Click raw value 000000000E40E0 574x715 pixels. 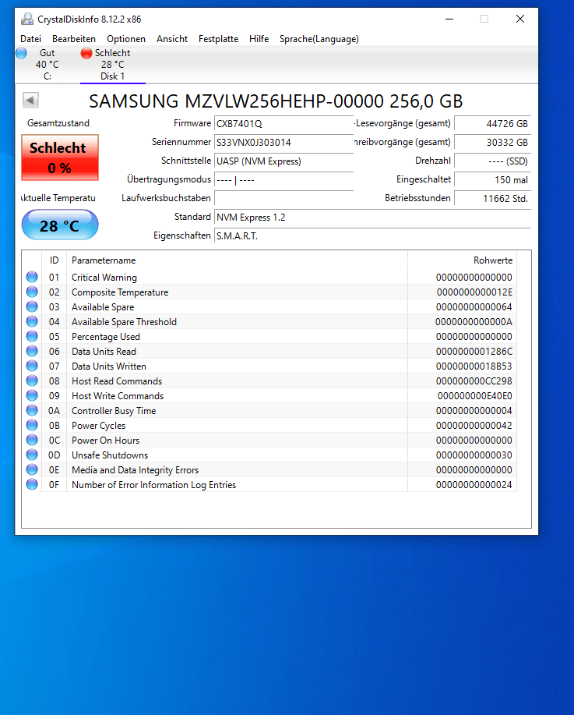(x=474, y=396)
